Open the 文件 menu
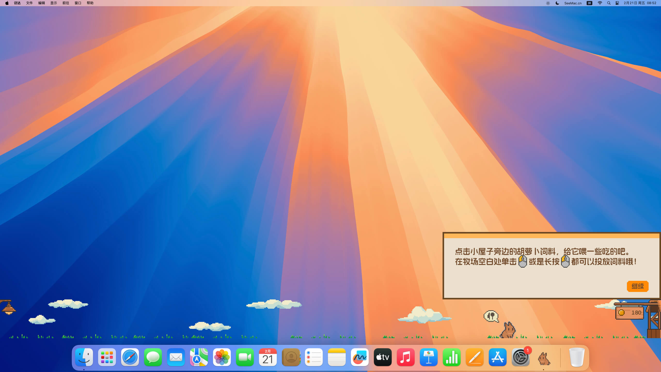This screenshot has height=372, width=661. (x=29, y=3)
